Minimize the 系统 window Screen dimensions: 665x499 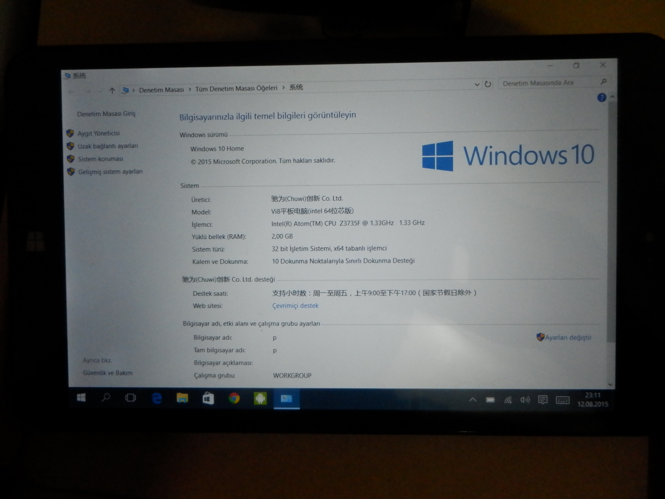tap(550, 65)
